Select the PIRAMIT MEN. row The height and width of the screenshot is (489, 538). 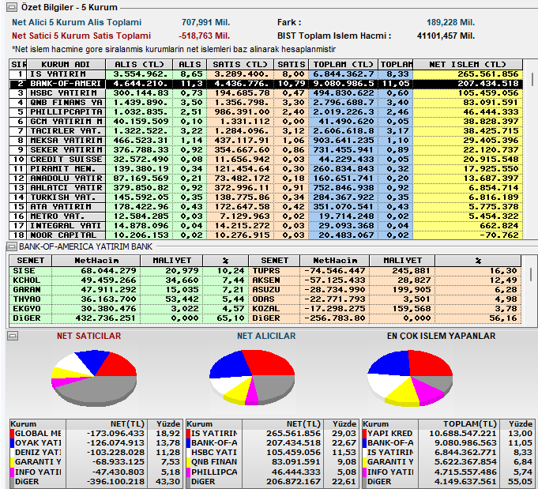pyautogui.click(x=266, y=169)
